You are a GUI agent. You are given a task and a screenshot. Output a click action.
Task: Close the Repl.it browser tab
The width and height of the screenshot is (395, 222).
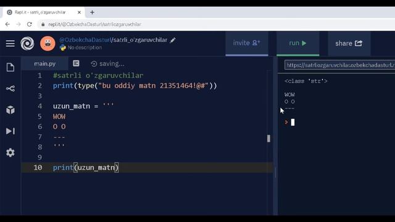click(x=79, y=12)
